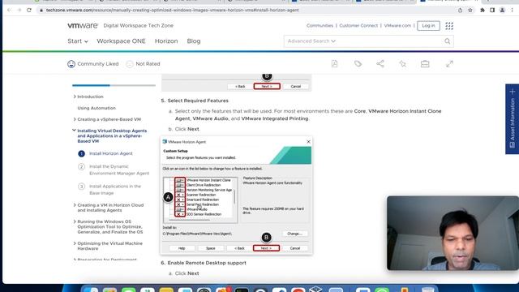Expand Optimizing the Virtual Machine Hardware chevron
The width and height of the screenshot is (519, 292).
75,243
